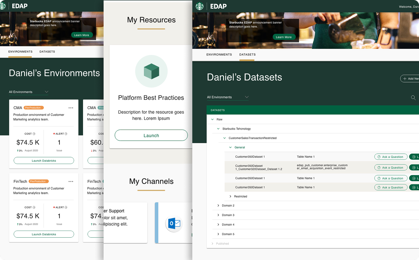Expand the Domain 3 tree node
Viewport: 419px width, 260px height.
tap(218, 215)
